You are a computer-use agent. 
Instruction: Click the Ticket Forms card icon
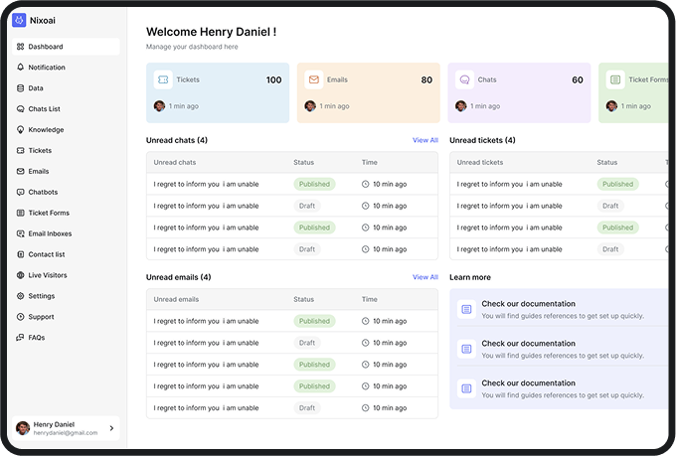(x=615, y=79)
